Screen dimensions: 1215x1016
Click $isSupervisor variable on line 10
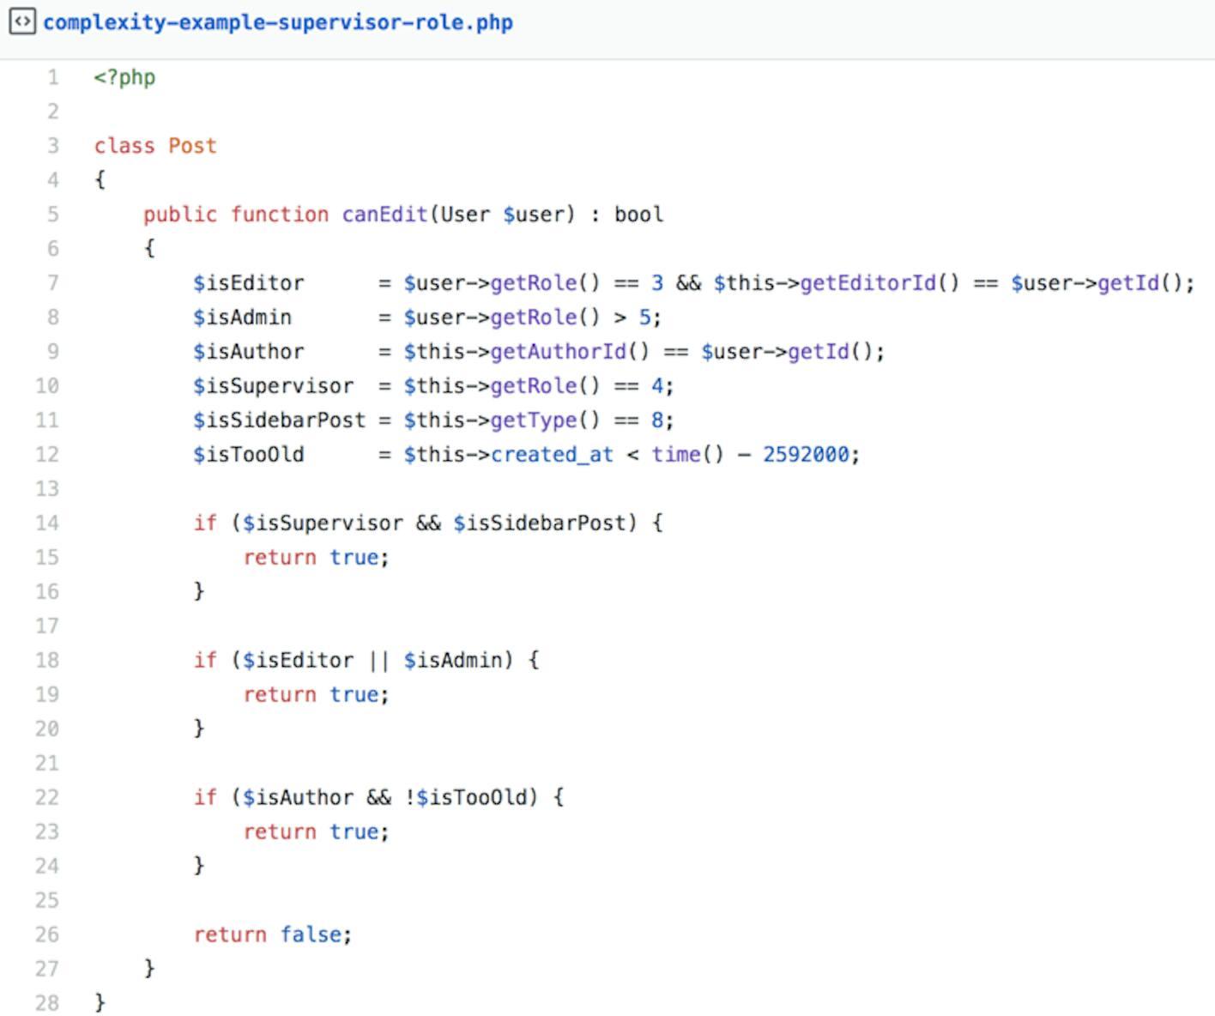273,386
